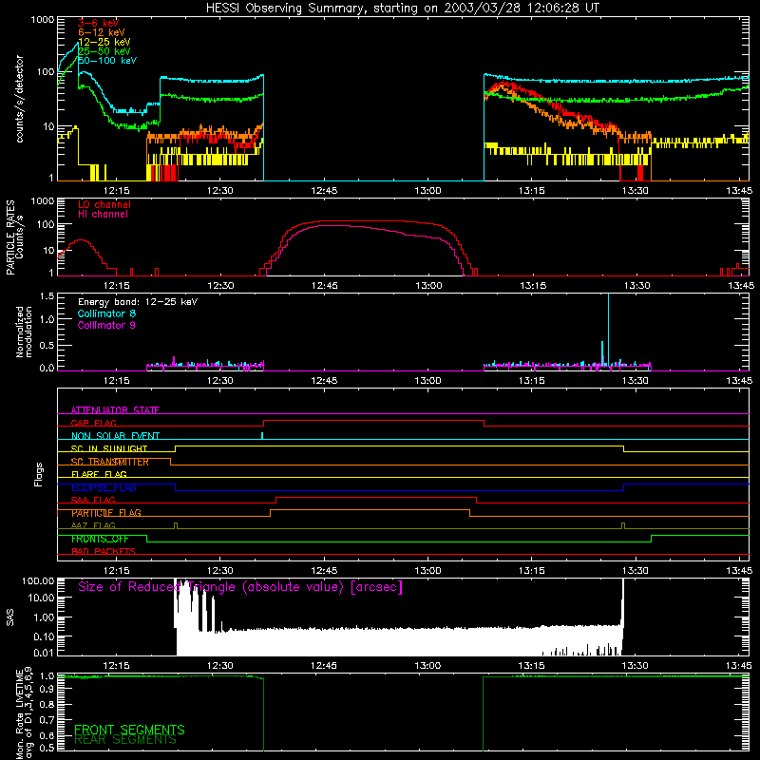Click the HESSI Observing Summary title text
This screenshot has width=760, height=760.
pyautogui.click(x=403, y=9)
